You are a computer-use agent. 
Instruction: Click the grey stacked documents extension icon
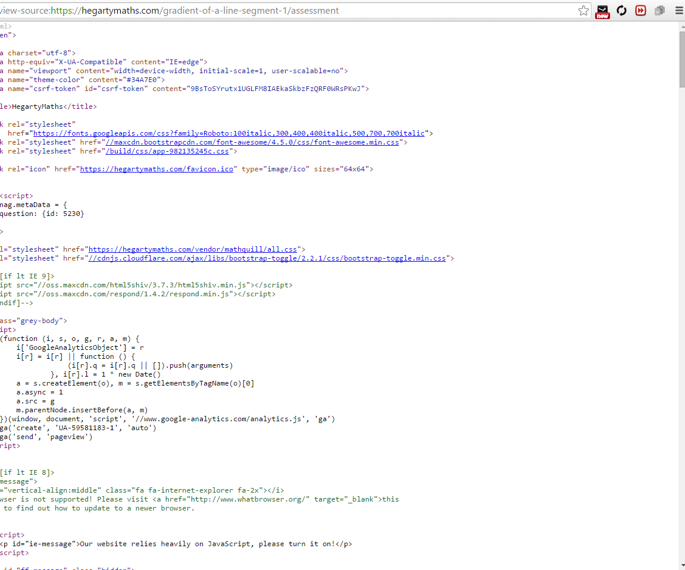(659, 11)
